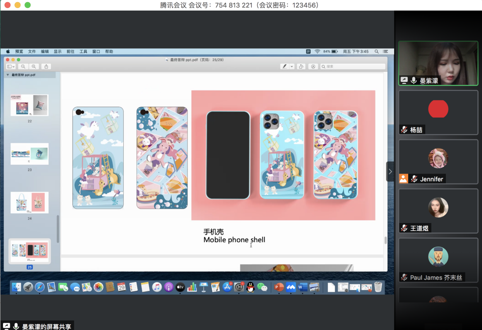Click the share icon in Preview toolbar
Image resolution: width=482 pixels, height=330 pixels.
pyautogui.click(x=46, y=67)
